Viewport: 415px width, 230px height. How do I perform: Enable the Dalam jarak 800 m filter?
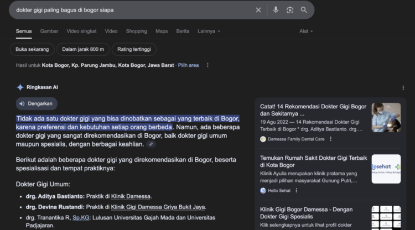click(83, 49)
